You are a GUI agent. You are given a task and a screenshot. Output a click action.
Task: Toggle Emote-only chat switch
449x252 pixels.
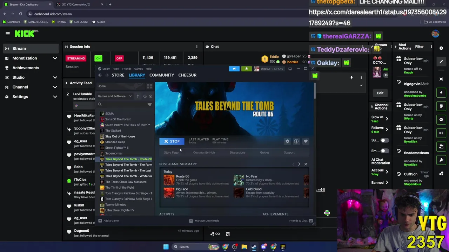(x=385, y=151)
